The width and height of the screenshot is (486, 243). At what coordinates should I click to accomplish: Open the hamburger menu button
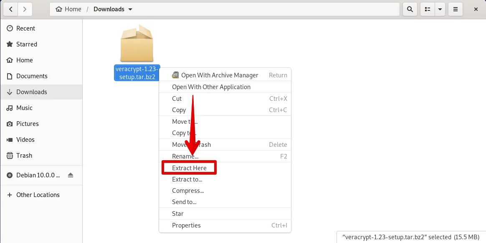(x=456, y=9)
